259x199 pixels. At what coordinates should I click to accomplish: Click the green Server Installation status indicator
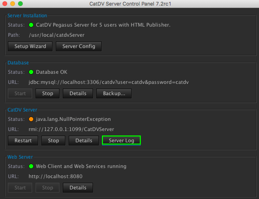31,25
